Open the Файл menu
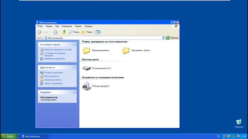 40,26
